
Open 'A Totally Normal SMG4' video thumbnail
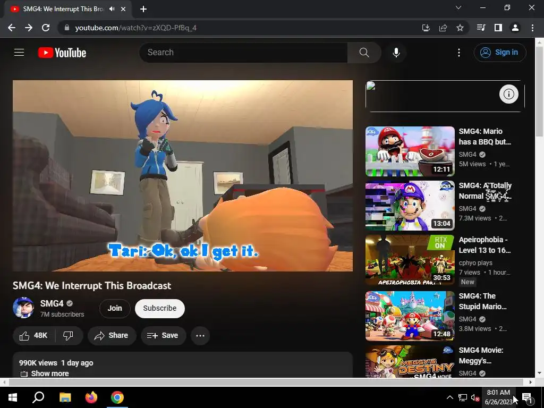pyautogui.click(x=410, y=206)
